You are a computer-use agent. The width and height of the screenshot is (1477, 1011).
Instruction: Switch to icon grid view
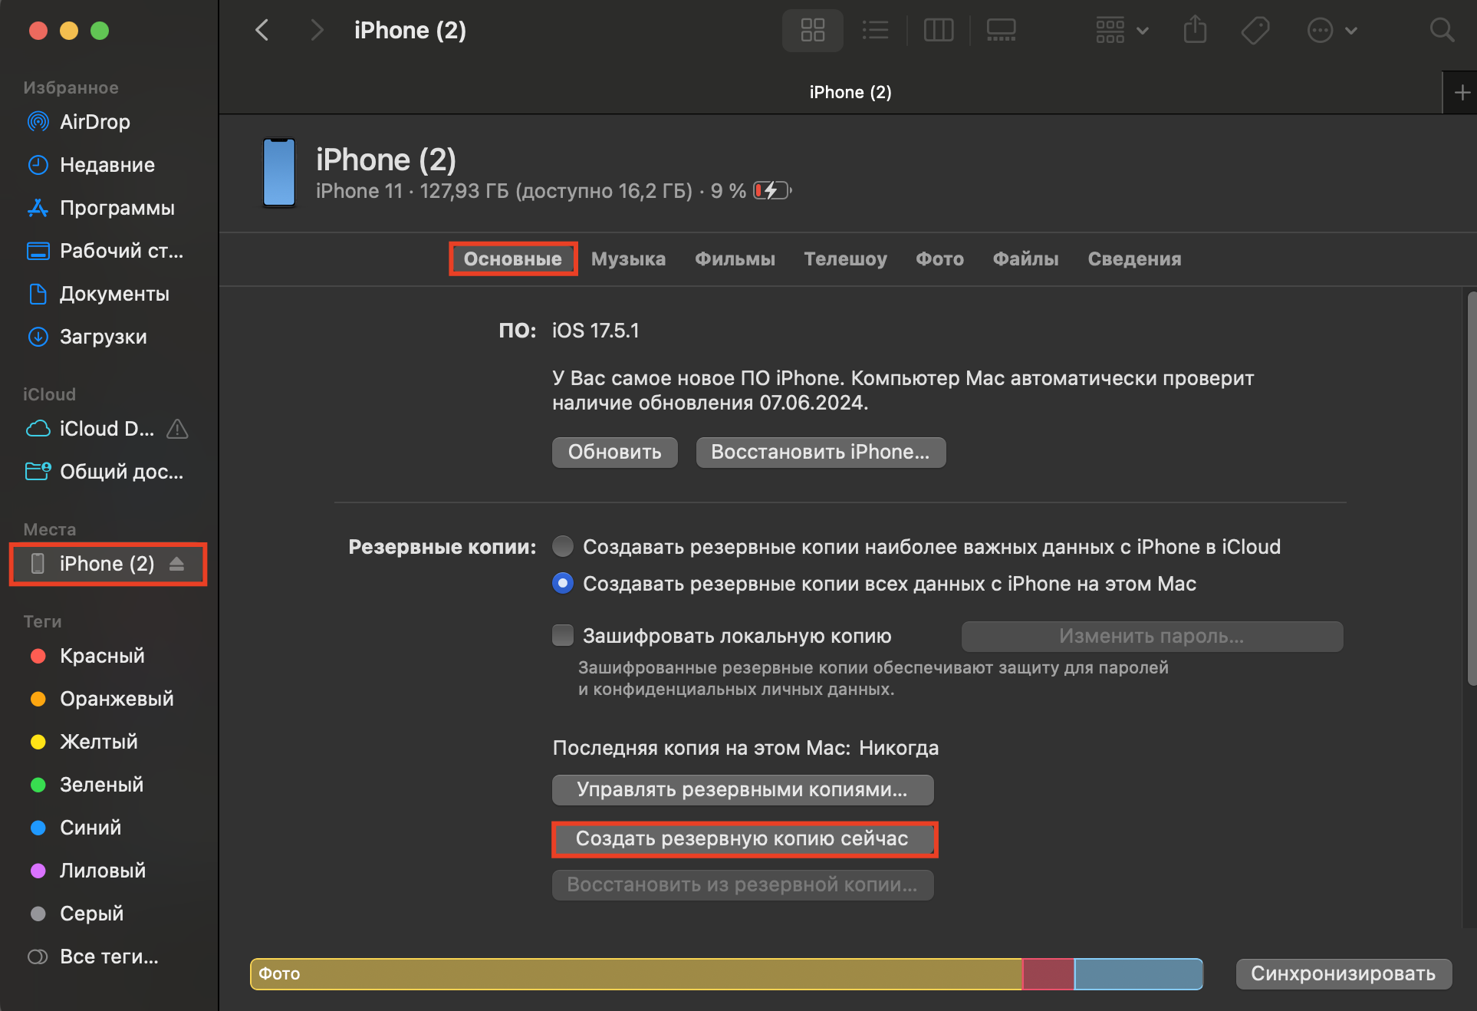[x=813, y=31]
